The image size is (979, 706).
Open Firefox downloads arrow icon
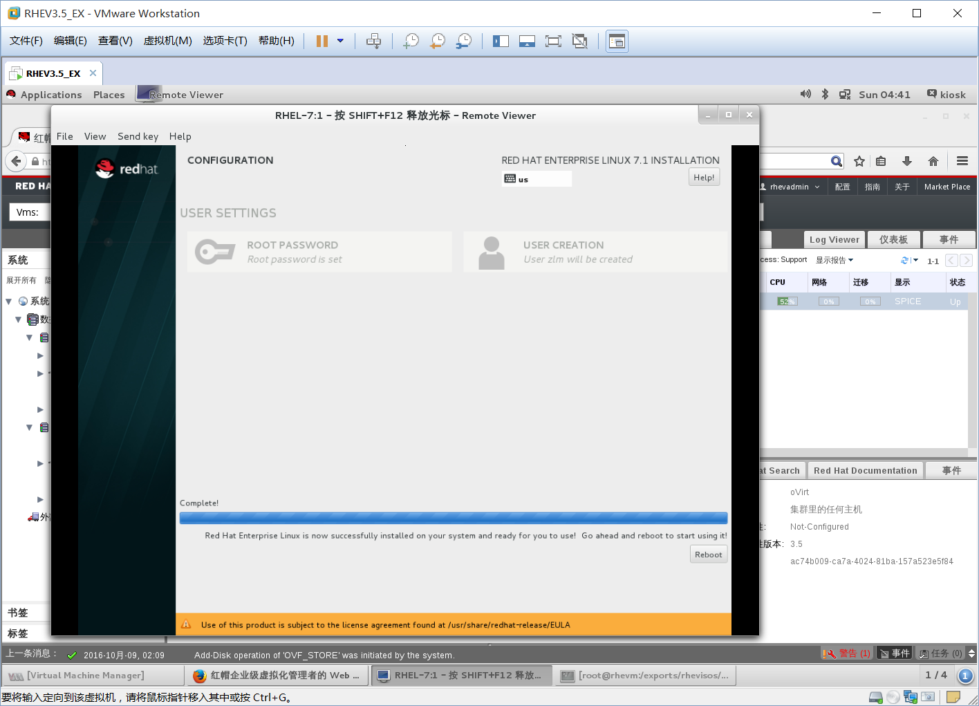tap(907, 161)
